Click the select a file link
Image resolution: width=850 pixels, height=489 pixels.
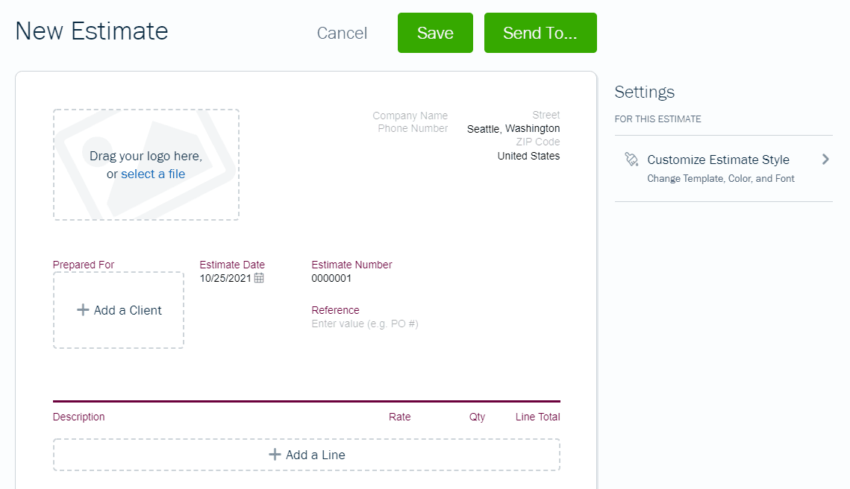[153, 174]
